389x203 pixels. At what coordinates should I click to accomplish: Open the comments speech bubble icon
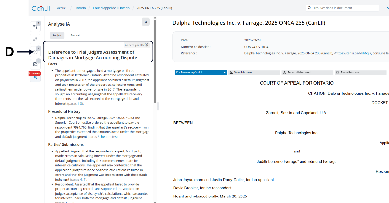click(35, 64)
